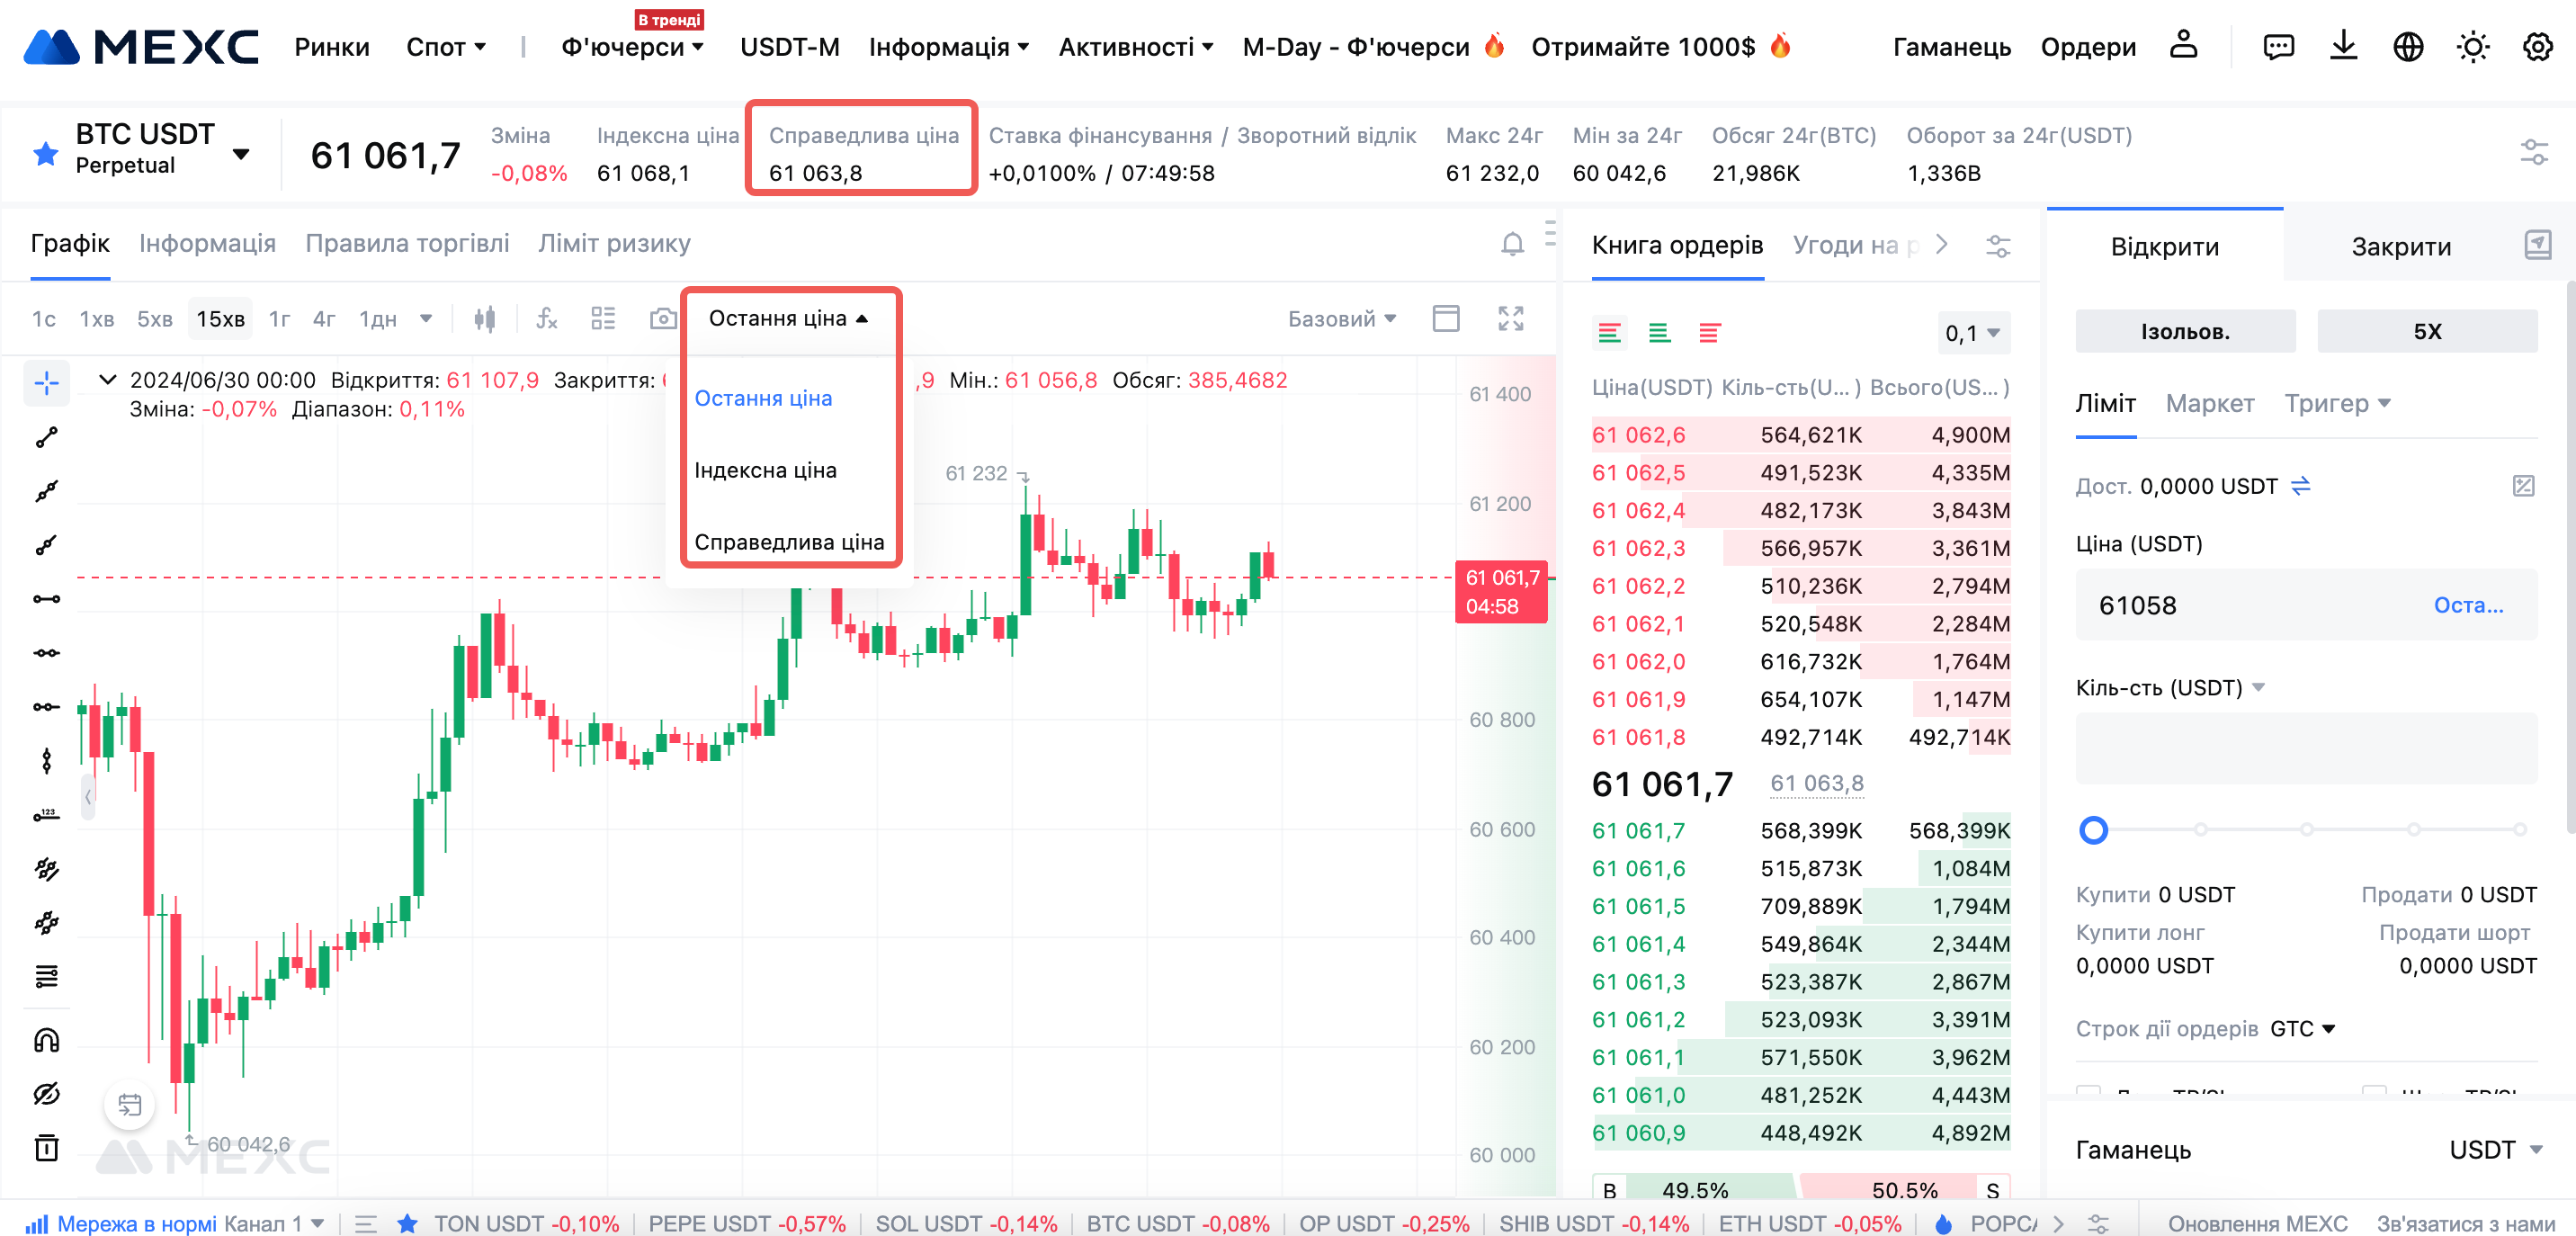Screen dimensions: 2576x1236
Task: Show sell orders only view
Action: click(1709, 333)
